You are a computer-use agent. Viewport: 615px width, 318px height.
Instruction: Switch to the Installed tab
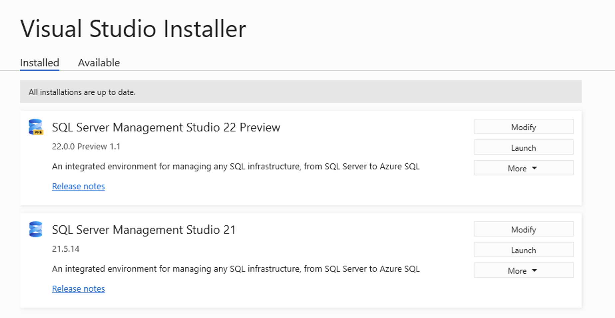pyautogui.click(x=39, y=63)
